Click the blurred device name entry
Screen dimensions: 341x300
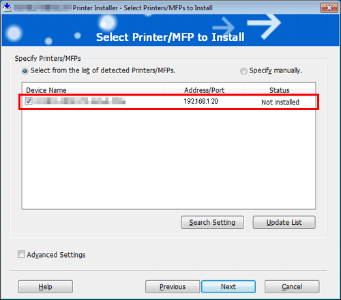point(80,101)
